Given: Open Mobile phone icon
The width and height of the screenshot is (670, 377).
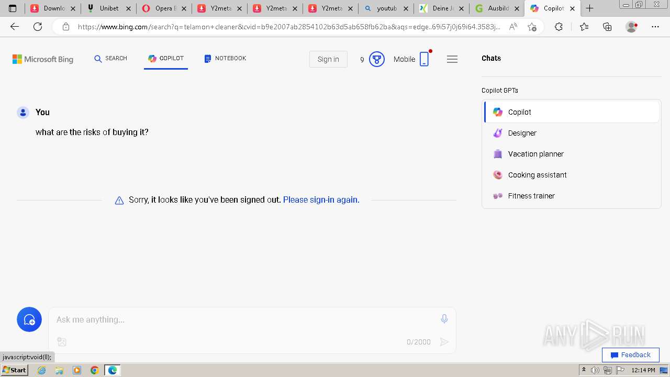Looking at the screenshot, I should point(425,59).
